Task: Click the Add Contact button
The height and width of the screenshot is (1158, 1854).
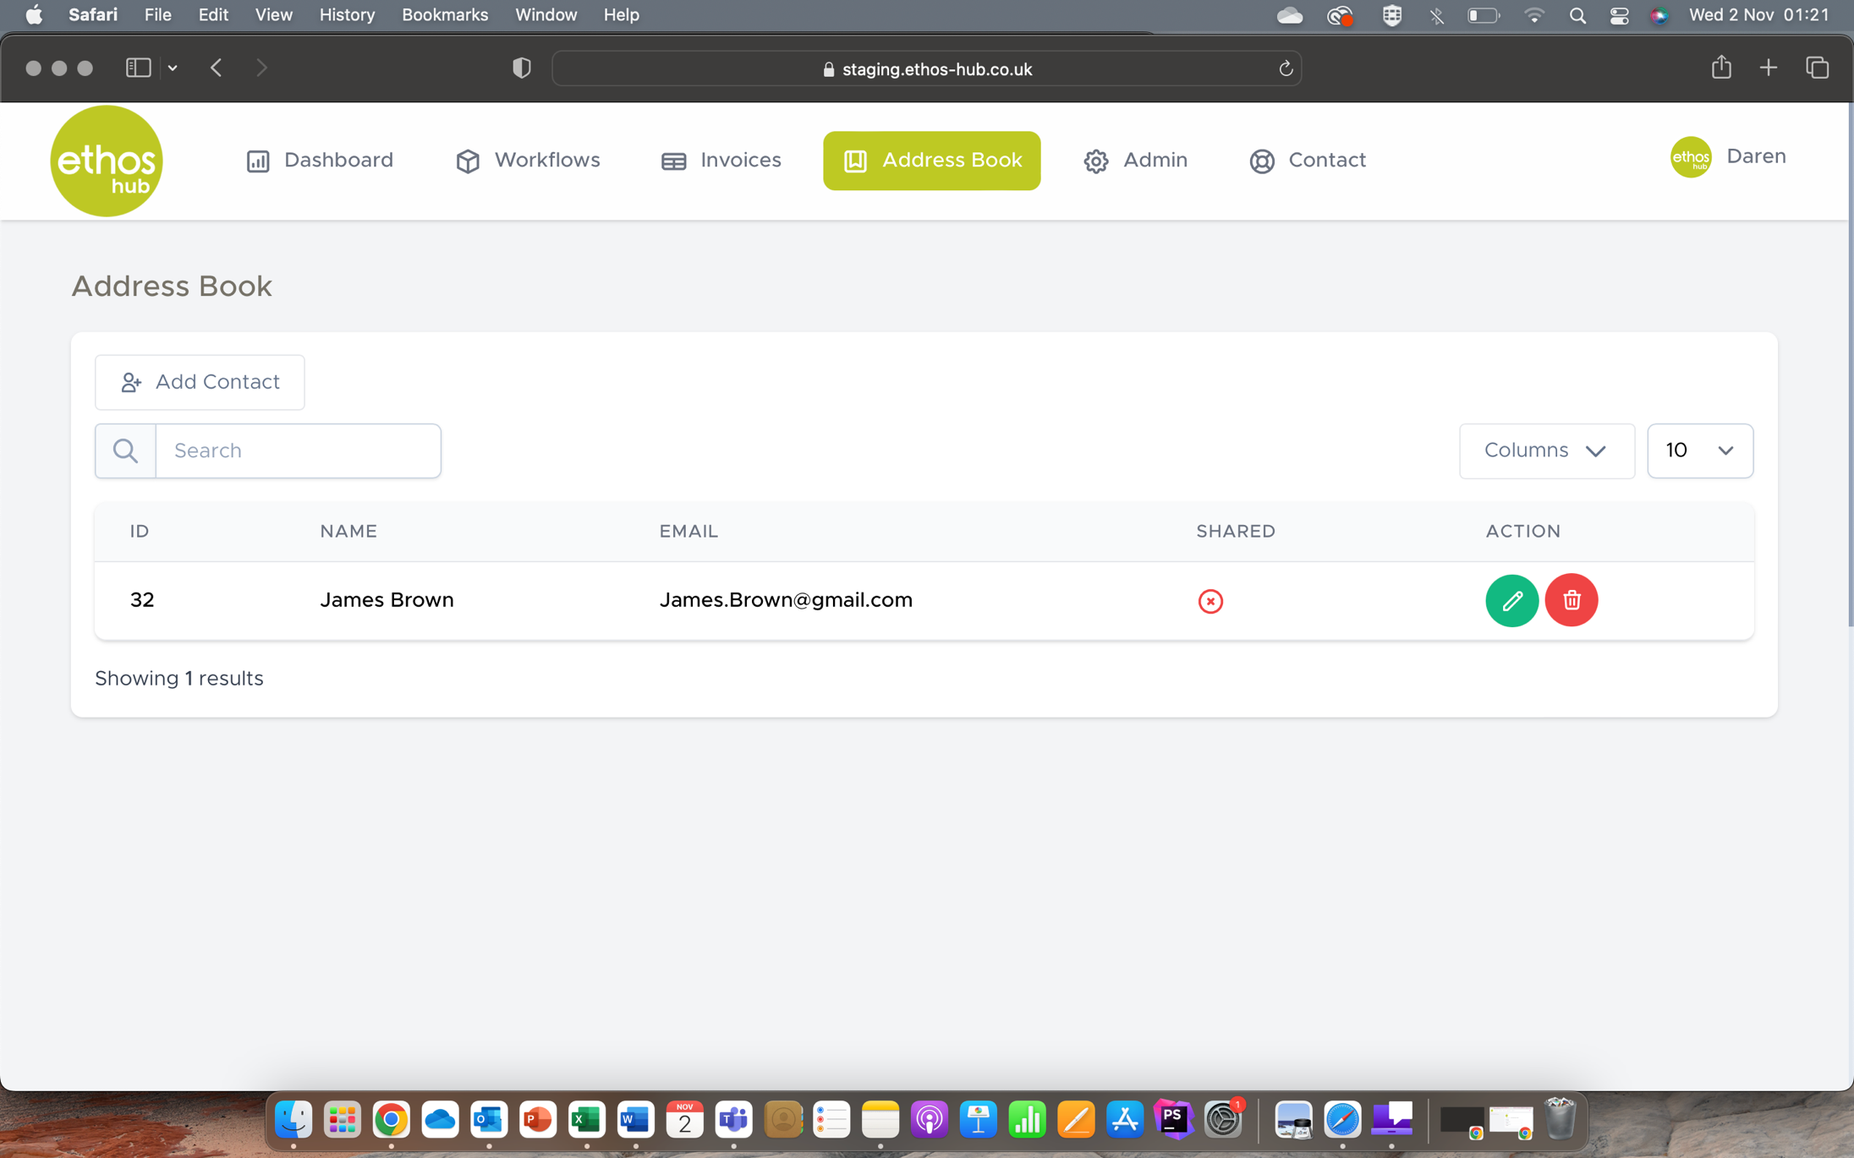Action: click(x=200, y=382)
